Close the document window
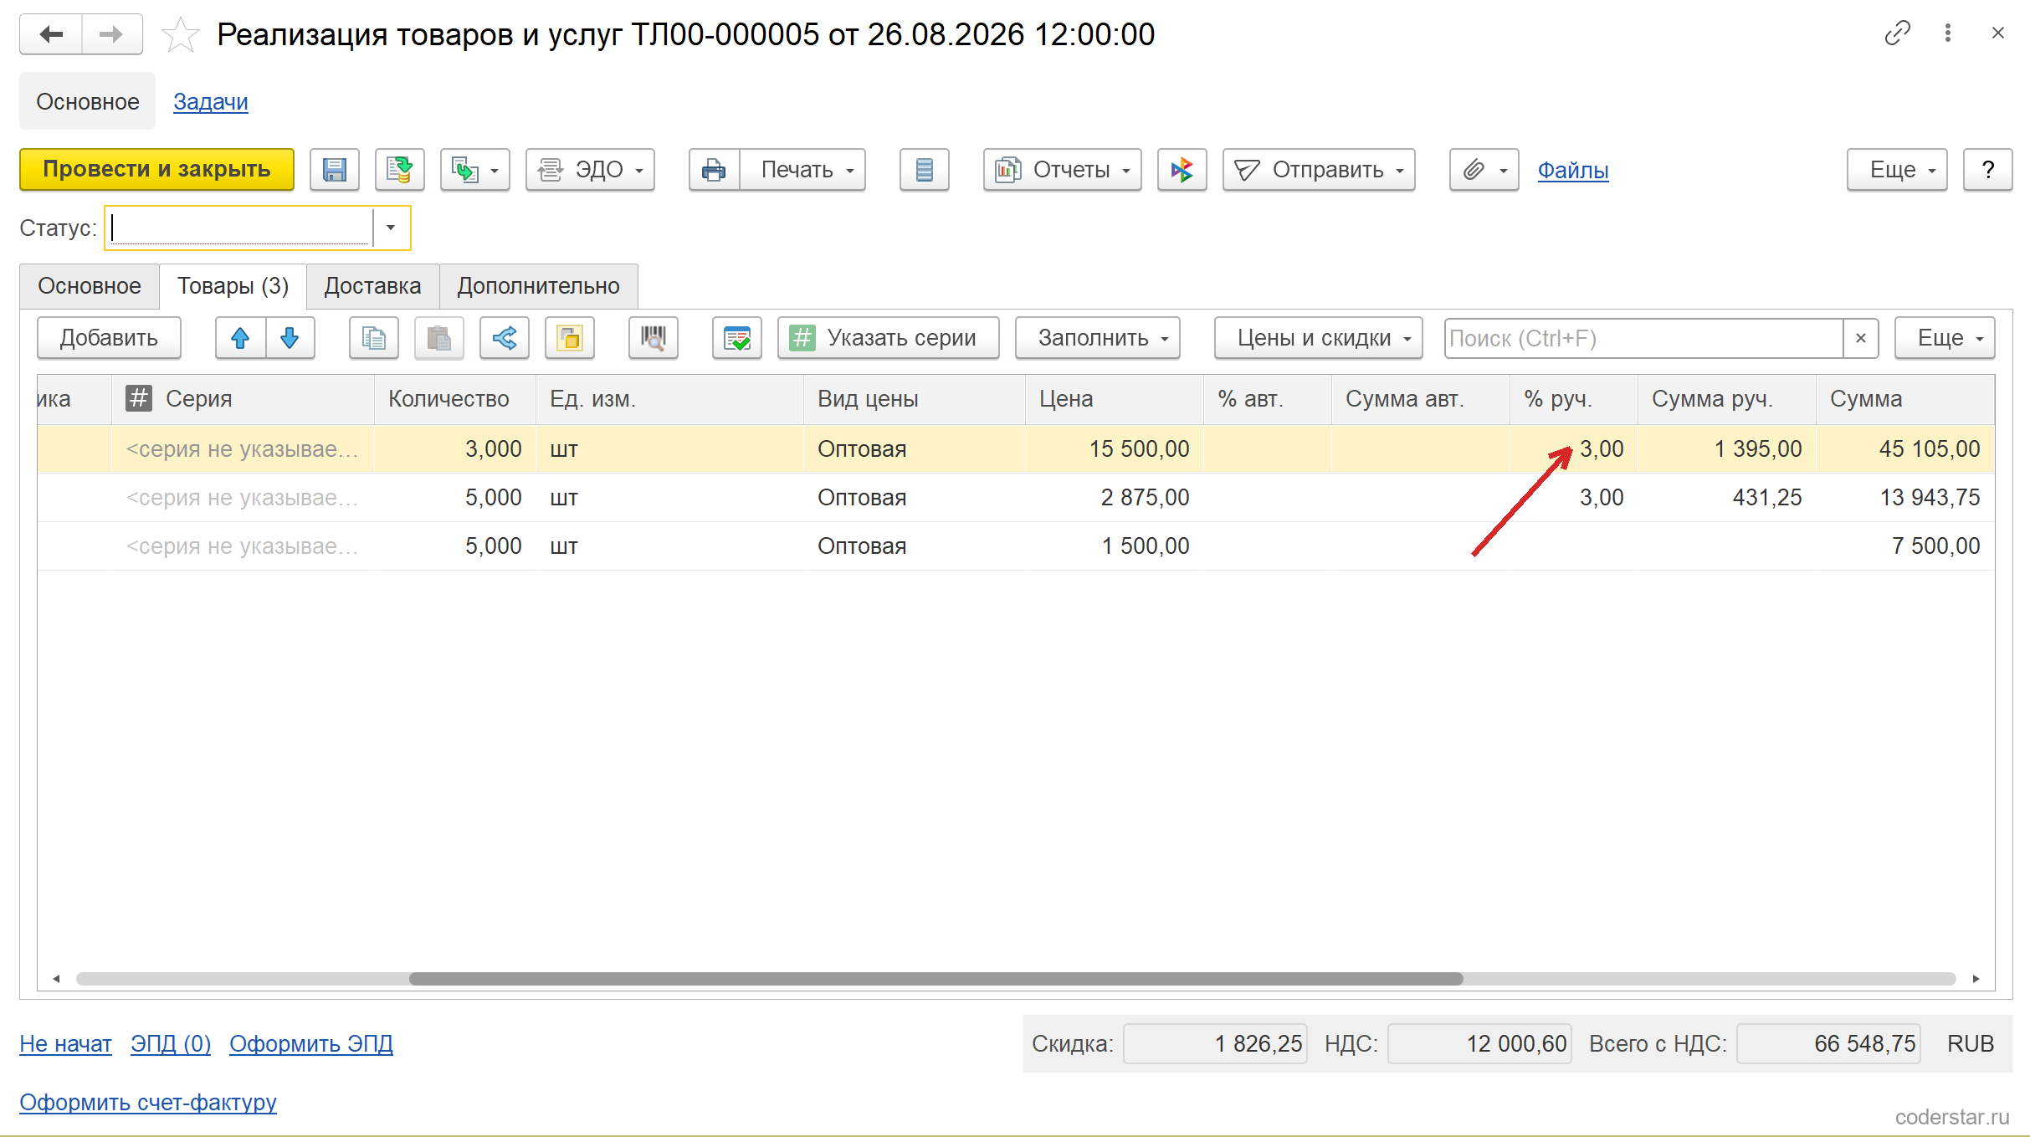The image size is (2030, 1137). coord(1998,33)
